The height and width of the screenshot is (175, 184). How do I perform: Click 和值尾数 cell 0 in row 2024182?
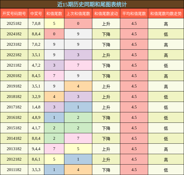coord(54,34)
